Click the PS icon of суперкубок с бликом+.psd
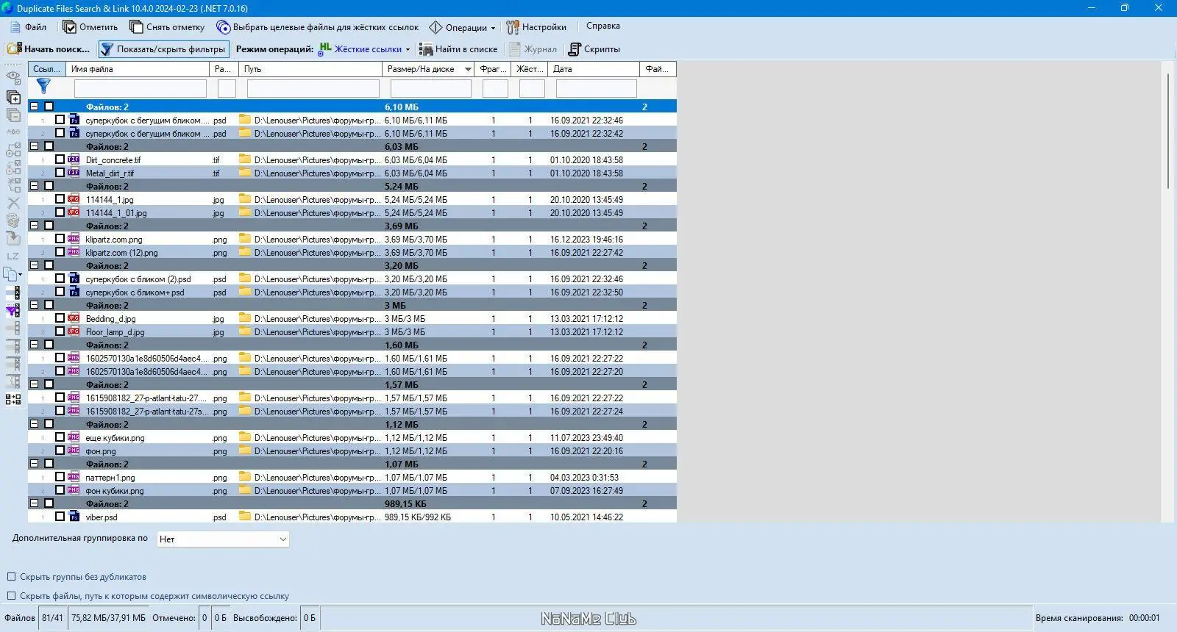Image resolution: width=1177 pixels, height=632 pixels. (74, 292)
